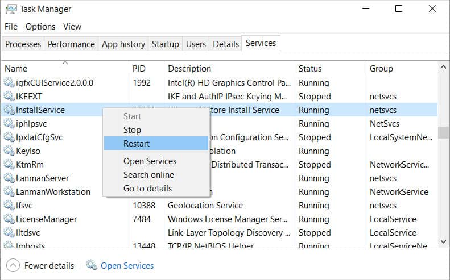Switch to the App history tab
The image size is (450, 280).
click(x=123, y=44)
